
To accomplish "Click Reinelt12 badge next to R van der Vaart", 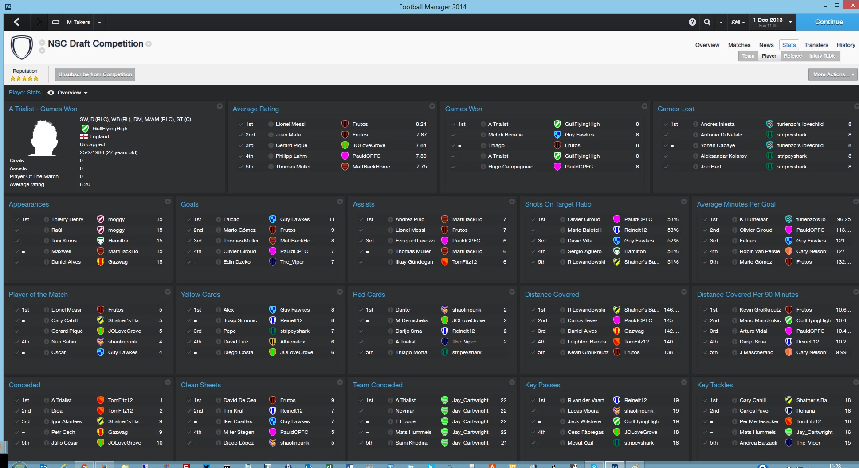I will [x=616, y=400].
